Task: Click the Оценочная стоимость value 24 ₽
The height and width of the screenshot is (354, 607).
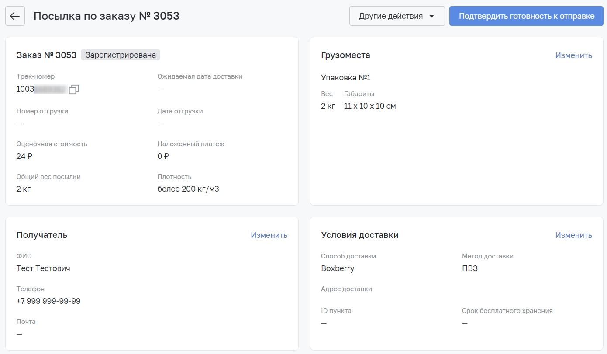Action: point(24,156)
